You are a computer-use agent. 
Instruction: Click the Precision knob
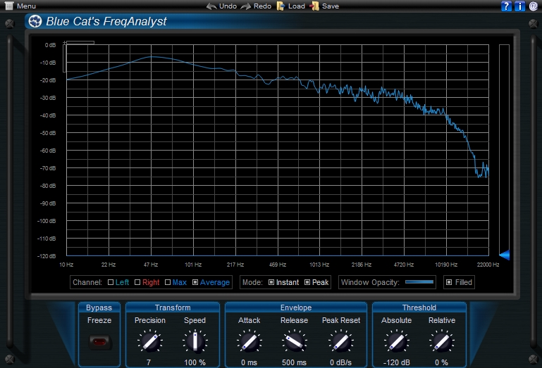(x=150, y=341)
